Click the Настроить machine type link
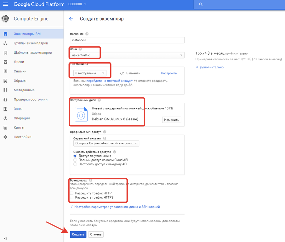This screenshot has width=285, height=242. 169,73
